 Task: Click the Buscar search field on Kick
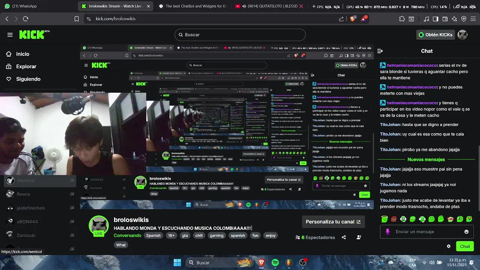[240, 34]
